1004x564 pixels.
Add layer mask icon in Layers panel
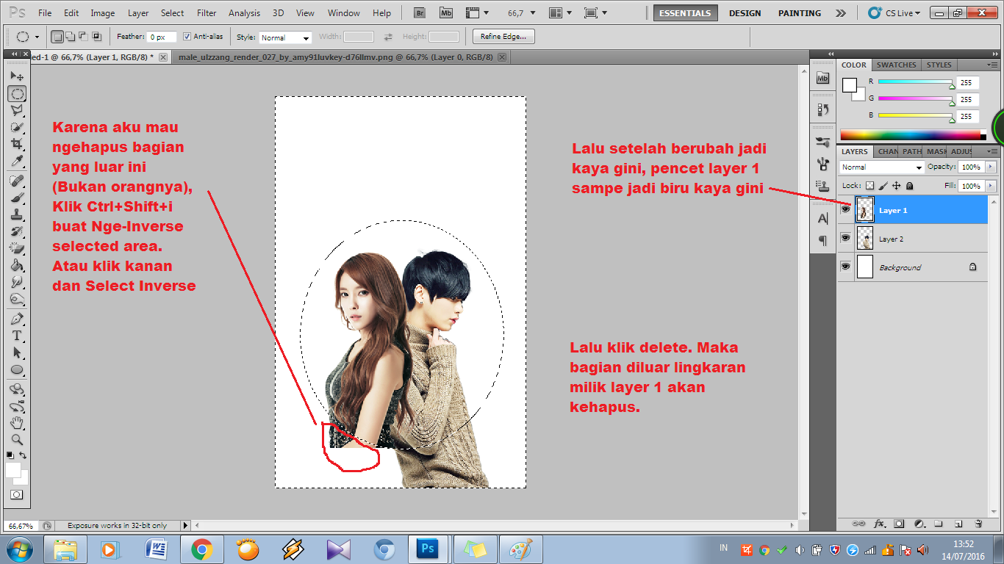click(899, 524)
